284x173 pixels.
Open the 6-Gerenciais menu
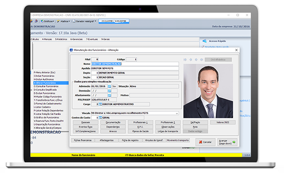coord(76,39)
